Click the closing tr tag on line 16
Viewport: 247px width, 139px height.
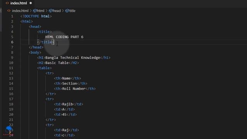click(x=51, y=94)
